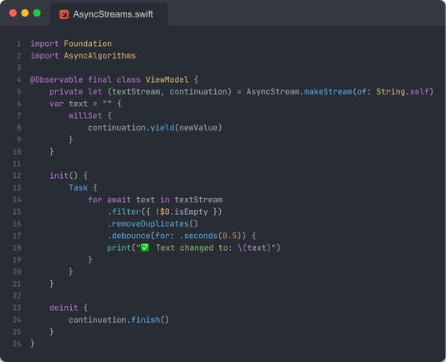This screenshot has height=362, width=446.
Task: Click "AsyncStream" type on line 5
Action: 273,92
